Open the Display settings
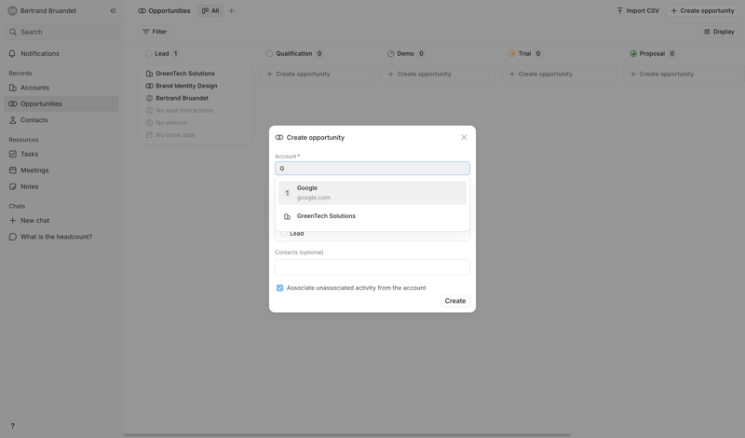The height and width of the screenshot is (438, 745). point(719,32)
